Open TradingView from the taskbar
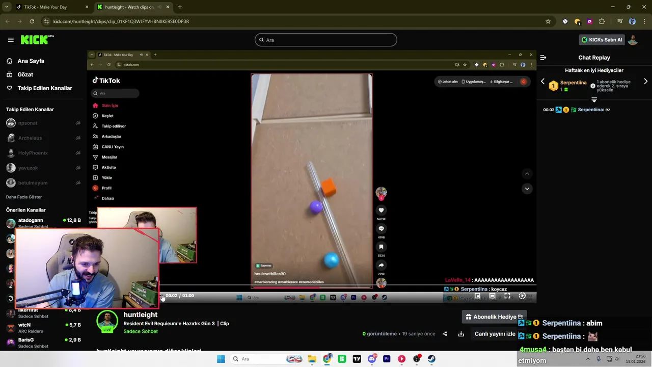The height and width of the screenshot is (367, 652). pos(357,359)
